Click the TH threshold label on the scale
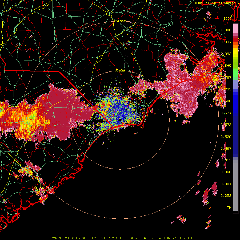 (229, 208)
